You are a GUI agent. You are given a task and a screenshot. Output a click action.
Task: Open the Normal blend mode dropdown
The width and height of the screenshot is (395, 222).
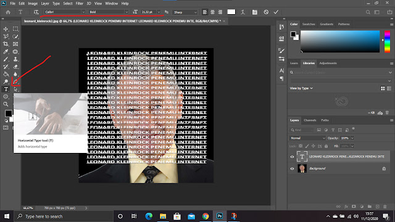click(307, 138)
